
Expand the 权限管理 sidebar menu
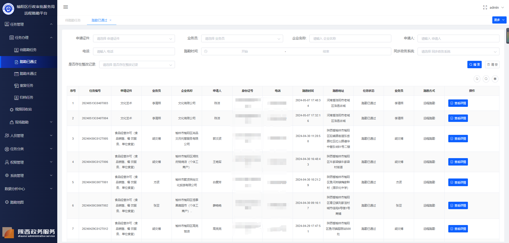coord(29,162)
